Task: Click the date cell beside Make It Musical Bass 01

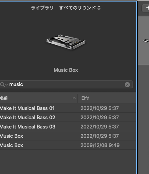Action: pos(100,108)
